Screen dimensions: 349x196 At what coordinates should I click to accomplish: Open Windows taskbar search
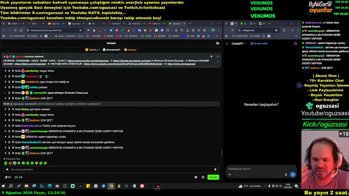point(11,186)
